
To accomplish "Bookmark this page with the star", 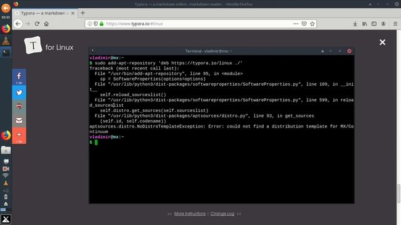I will (312, 24).
